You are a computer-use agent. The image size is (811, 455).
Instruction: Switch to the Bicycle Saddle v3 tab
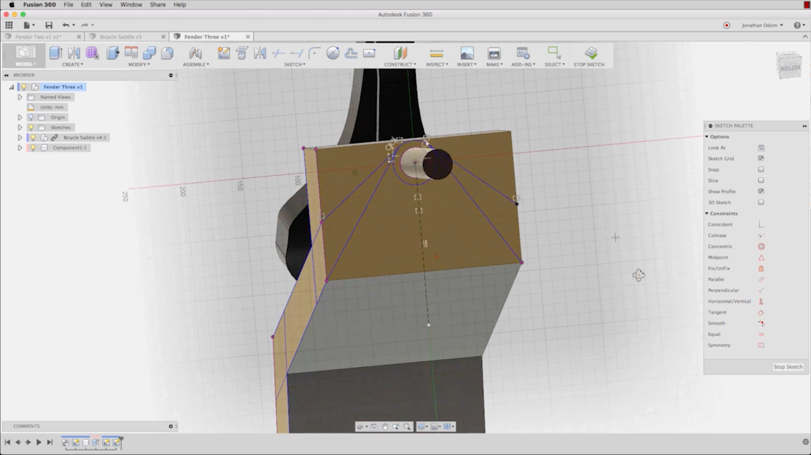pos(120,37)
